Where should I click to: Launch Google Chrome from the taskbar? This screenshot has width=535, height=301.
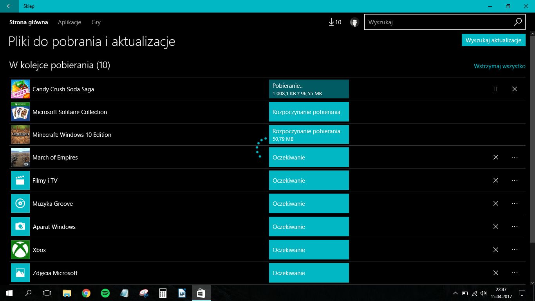(x=86, y=293)
